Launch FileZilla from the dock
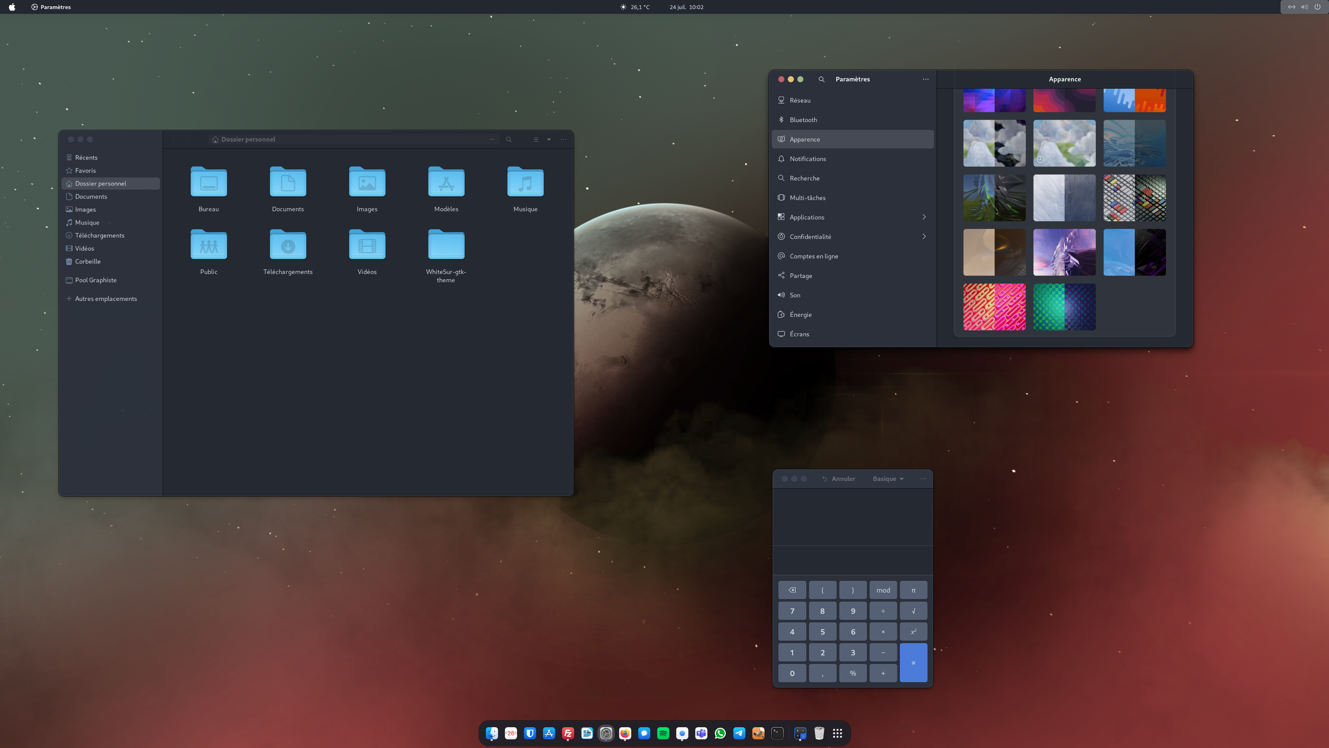1329x748 pixels. coord(568,733)
